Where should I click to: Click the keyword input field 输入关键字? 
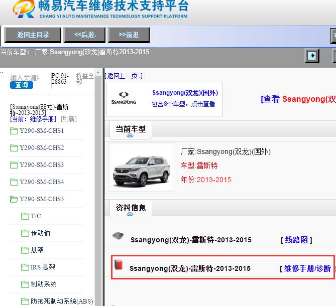pyautogui.click(x=25, y=78)
